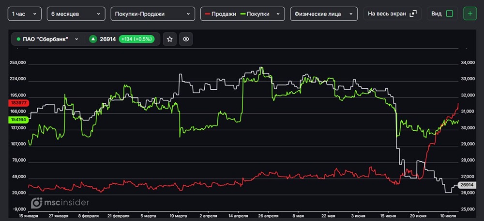This screenshot has width=484, height=221.
Task: Click the red 183977 sales value label
Action: click(18, 103)
